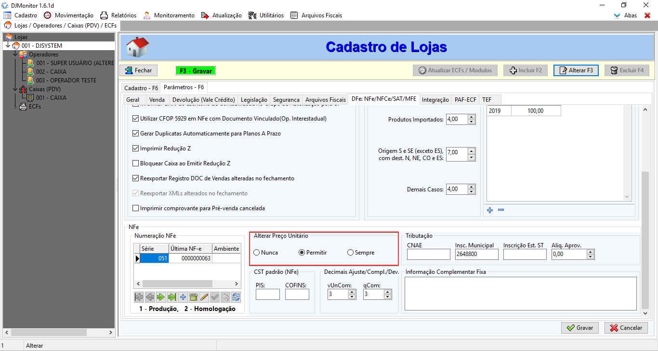The image size is (658, 351).
Task: Click the blue plus icon under the year list
Action: point(490,210)
